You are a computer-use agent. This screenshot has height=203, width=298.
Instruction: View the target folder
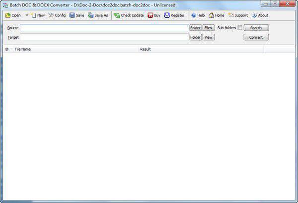click(x=208, y=37)
